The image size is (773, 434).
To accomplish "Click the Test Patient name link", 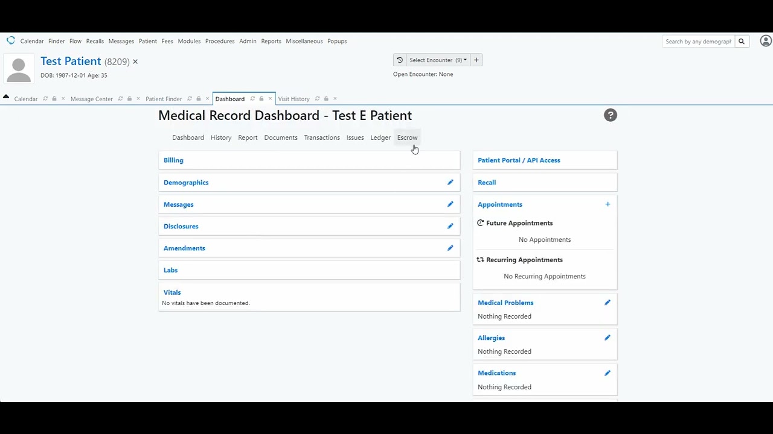I will point(71,61).
